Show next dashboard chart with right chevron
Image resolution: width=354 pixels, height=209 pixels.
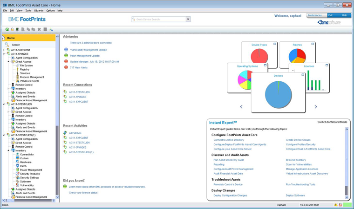click(316, 106)
